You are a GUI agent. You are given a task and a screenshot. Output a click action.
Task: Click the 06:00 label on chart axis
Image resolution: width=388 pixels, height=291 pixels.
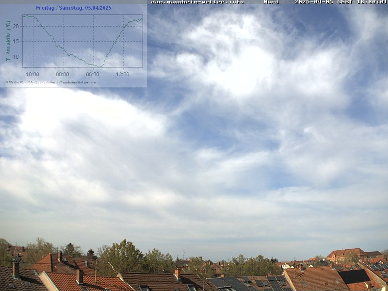(x=93, y=74)
